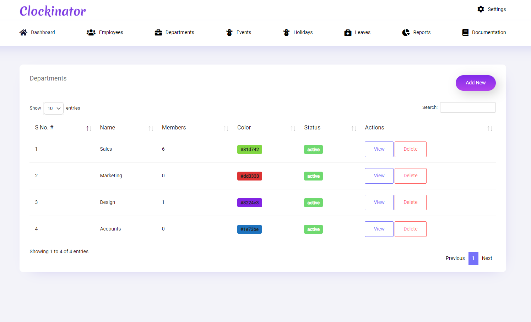Click the Members column header
531x322 pixels.
(174, 128)
